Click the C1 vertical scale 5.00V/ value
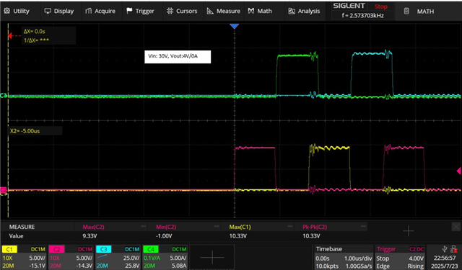Image resolution: width=462 pixels, height=270 pixels. [x=37, y=258]
